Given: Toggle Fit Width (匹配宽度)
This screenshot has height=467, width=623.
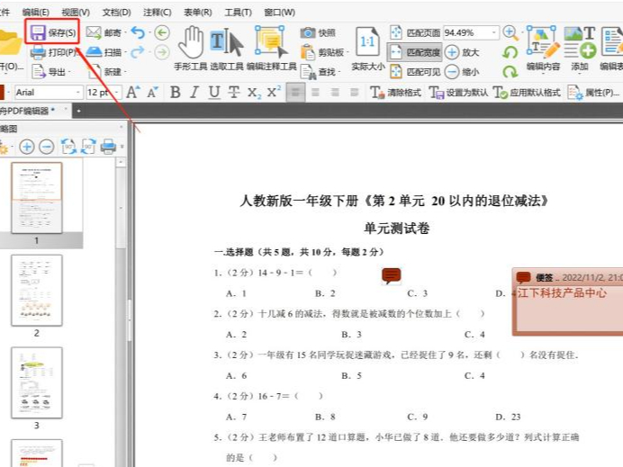Looking at the screenshot, I should coord(415,52).
